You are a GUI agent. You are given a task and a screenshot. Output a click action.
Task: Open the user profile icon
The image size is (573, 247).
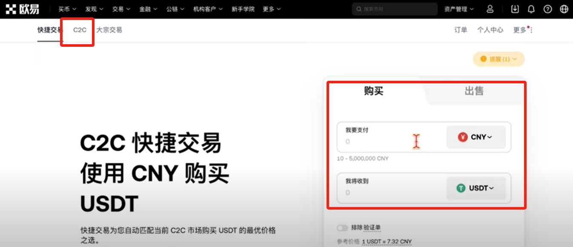[490, 9]
